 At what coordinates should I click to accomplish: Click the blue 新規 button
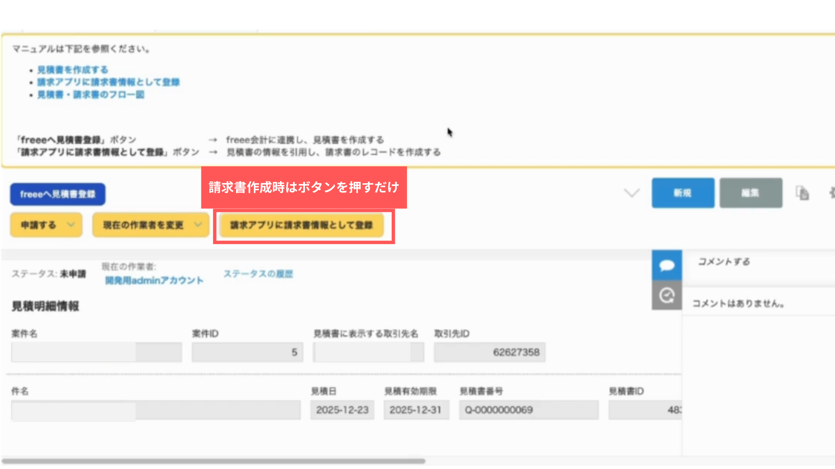(x=682, y=193)
